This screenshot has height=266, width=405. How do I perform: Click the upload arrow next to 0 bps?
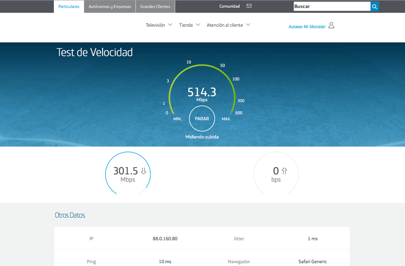pyautogui.click(x=284, y=171)
